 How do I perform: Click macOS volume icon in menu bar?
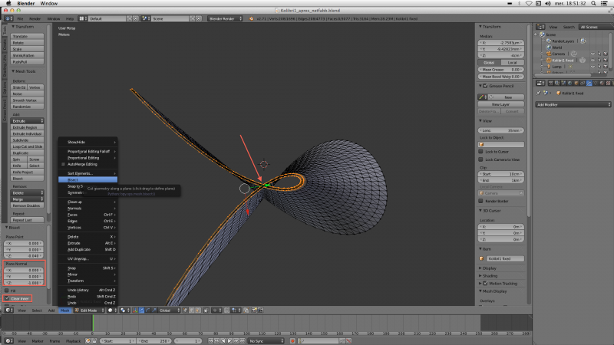point(547,3)
